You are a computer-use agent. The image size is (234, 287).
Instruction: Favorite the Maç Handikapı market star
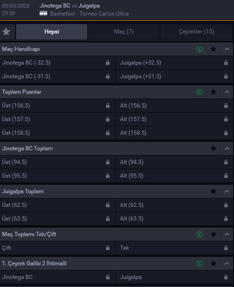(213, 49)
